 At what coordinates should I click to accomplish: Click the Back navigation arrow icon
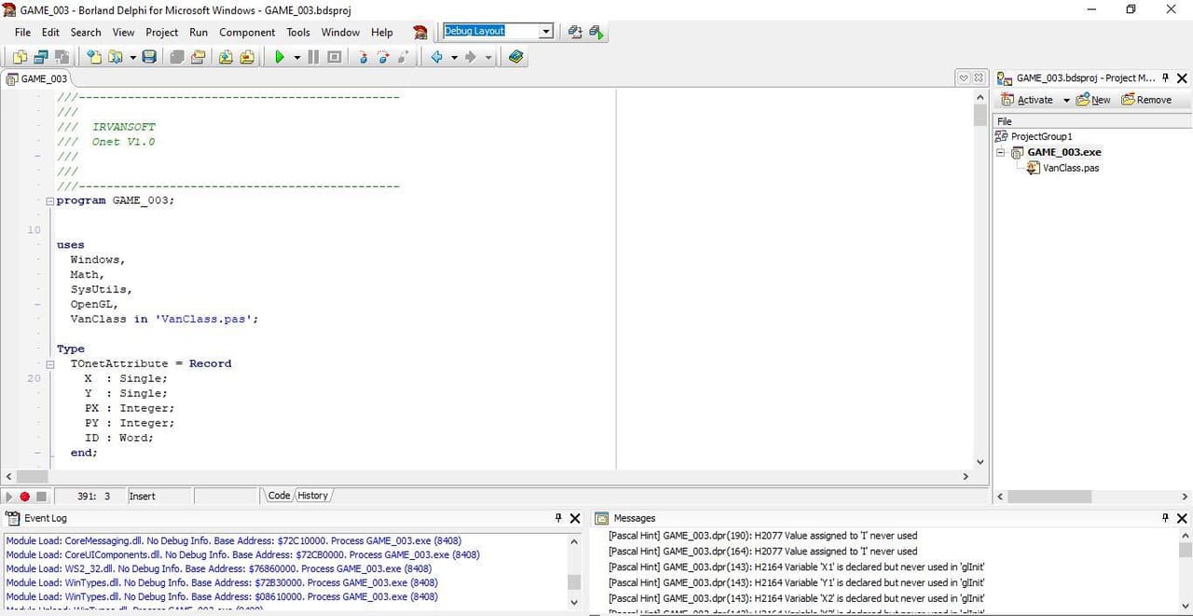coord(436,57)
